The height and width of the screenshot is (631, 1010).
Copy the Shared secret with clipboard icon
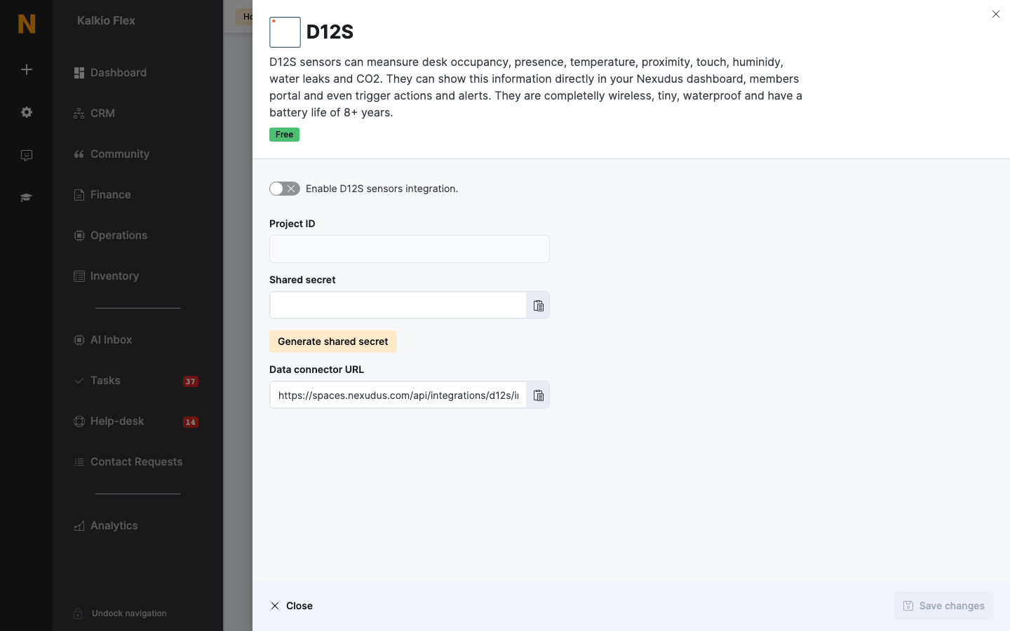538,305
